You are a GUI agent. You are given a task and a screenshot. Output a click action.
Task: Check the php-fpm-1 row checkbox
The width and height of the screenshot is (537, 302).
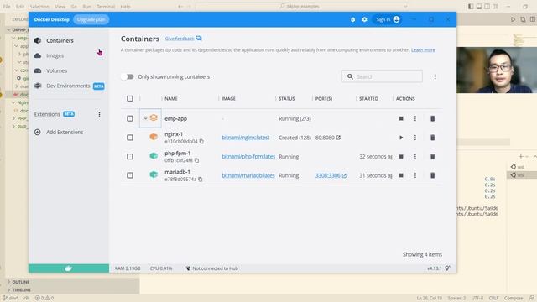(x=130, y=157)
